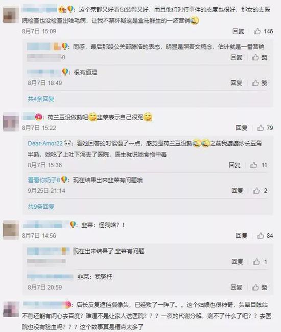Like the 现在出来结果了 reply
Screen dimensions: 281x332
pyautogui.click(x=256, y=262)
